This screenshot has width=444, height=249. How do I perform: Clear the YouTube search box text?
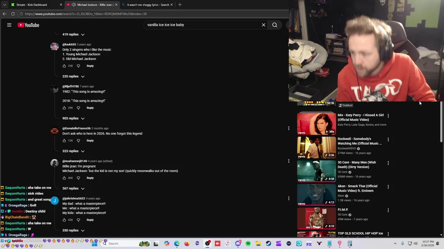click(264, 25)
